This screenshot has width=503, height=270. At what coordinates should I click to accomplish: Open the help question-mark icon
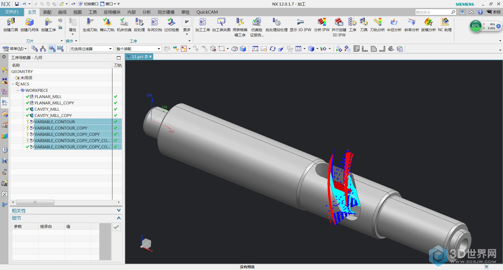tap(480, 12)
